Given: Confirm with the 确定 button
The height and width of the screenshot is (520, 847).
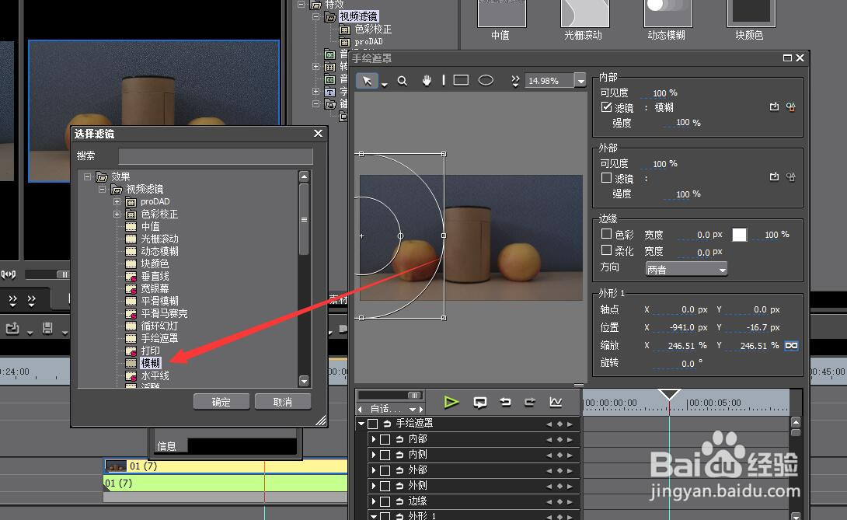Looking at the screenshot, I should 221,402.
